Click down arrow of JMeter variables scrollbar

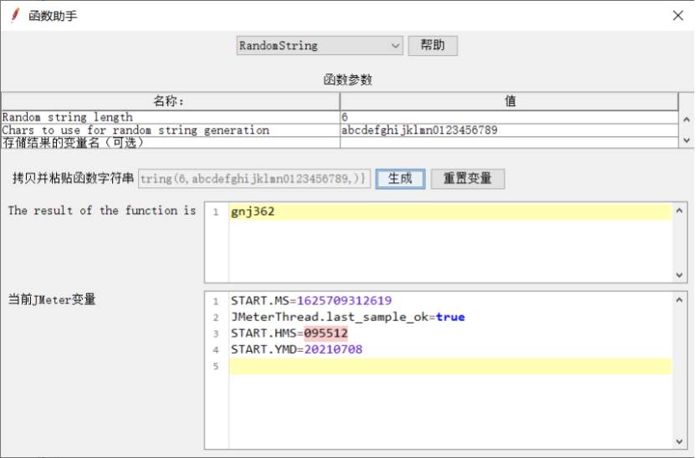(x=680, y=442)
